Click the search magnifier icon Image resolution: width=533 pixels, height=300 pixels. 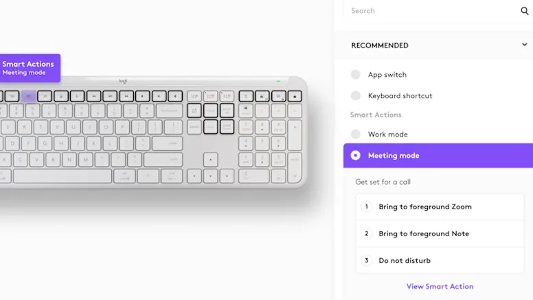(x=525, y=11)
